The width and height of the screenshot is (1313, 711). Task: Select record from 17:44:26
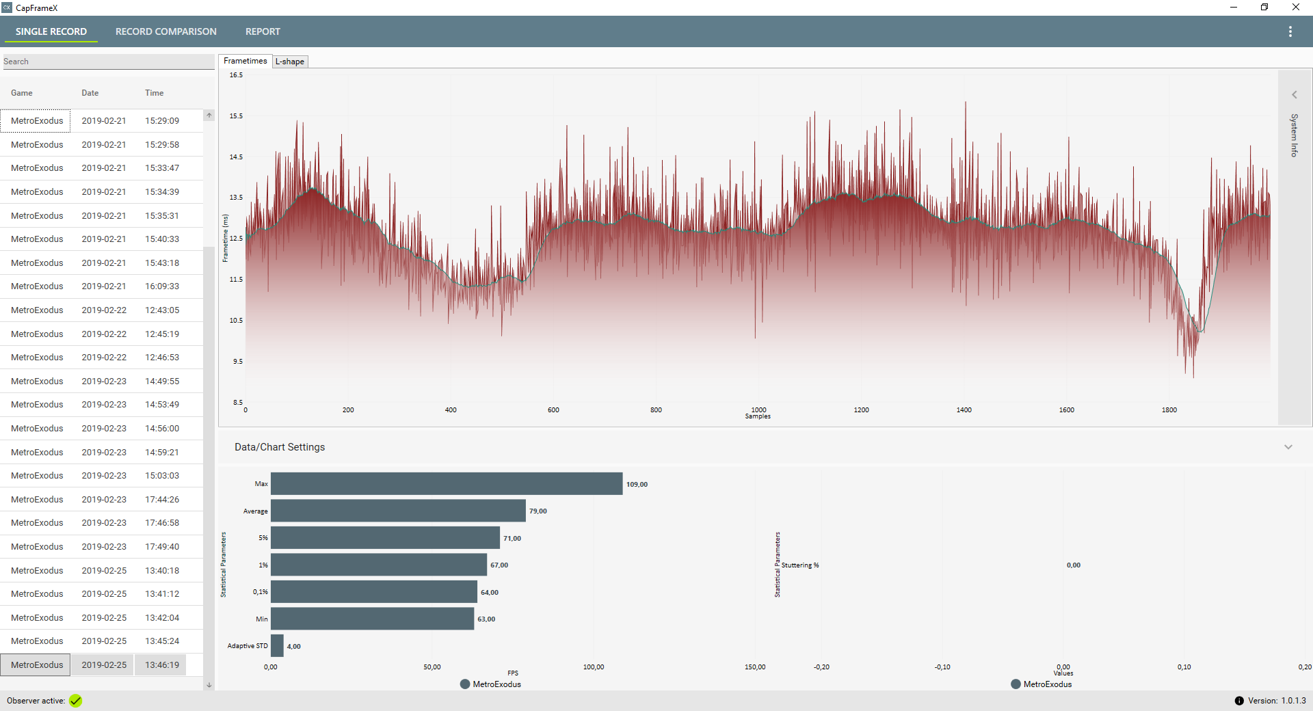(x=102, y=500)
